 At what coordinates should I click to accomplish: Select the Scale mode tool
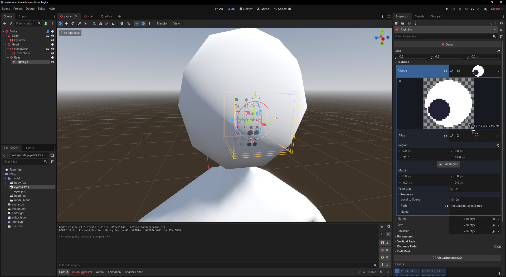click(x=79, y=24)
